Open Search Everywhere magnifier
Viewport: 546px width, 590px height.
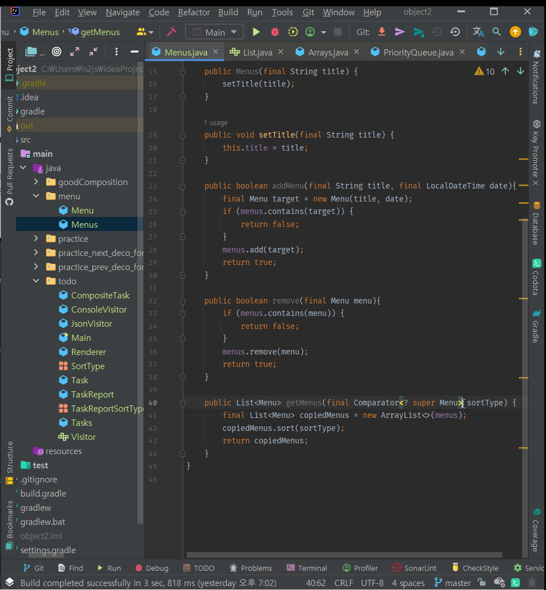coord(496,32)
